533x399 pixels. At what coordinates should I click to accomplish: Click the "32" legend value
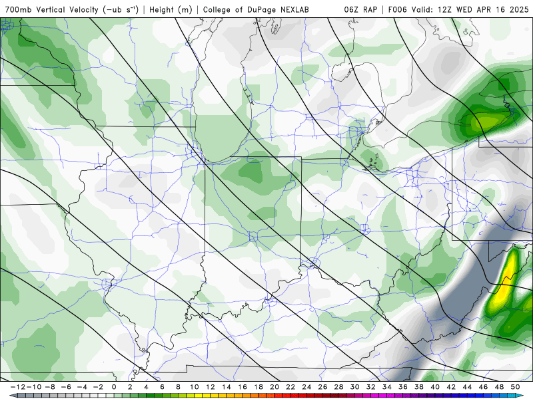click(371, 387)
